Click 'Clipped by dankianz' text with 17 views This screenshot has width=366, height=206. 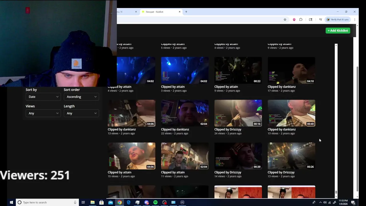click(x=282, y=87)
